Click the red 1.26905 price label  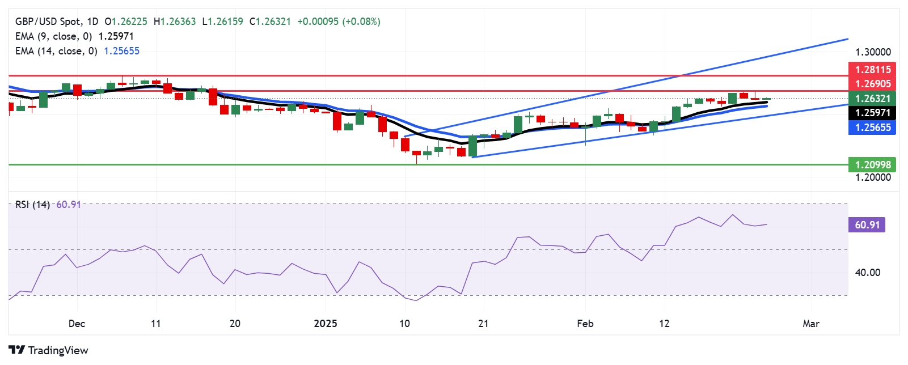click(873, 84)
